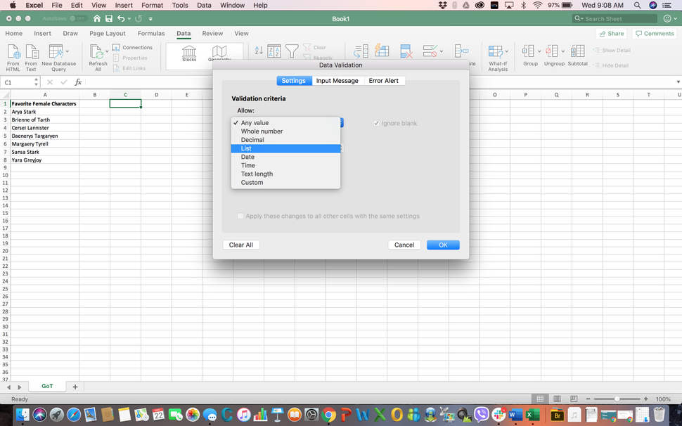The image size is (682, 426).
Task: Check apply changes to other cells option
Action: (x=241, y=216)
